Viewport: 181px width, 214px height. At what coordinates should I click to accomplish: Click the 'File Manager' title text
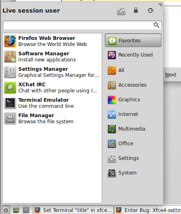pos(36,116)
